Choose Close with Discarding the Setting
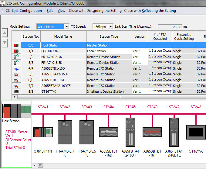 point(95,11)
